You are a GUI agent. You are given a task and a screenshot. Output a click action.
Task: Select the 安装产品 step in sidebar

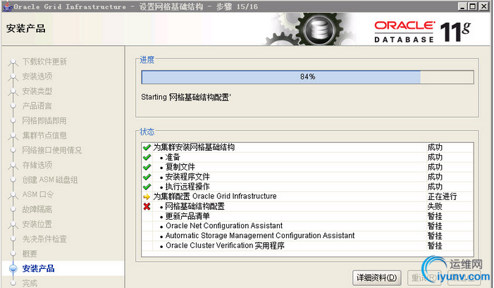38,268
